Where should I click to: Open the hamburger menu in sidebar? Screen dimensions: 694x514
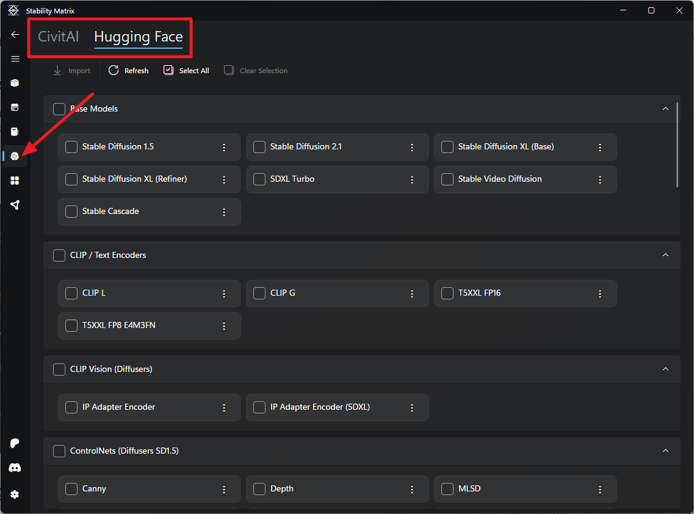tap(15, 59)
